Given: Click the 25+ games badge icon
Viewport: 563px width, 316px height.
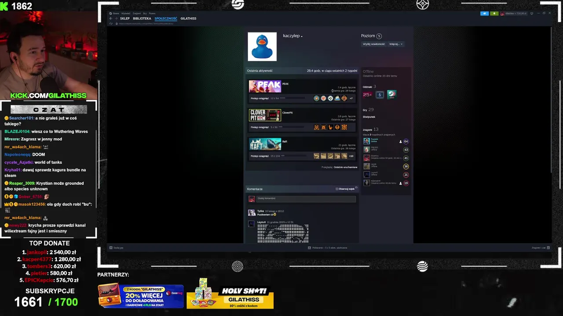Looking at the screenshot, I should 368,94.
